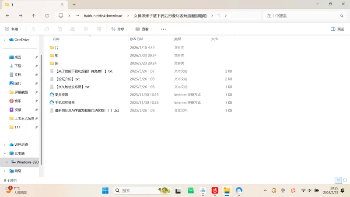This screenshot has width=350, height=197.
Task: Switch to large thumbnails view
Action: [x=345, y=180]
